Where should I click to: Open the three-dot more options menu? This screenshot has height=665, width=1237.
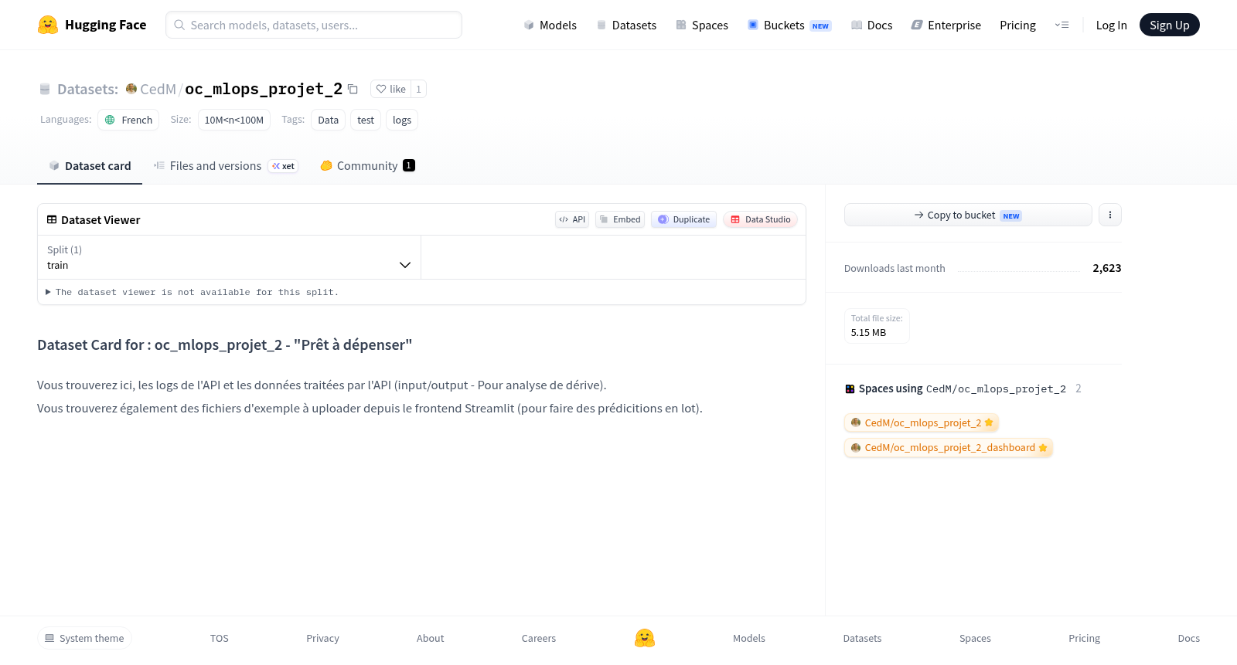[x=1110, y=215]
